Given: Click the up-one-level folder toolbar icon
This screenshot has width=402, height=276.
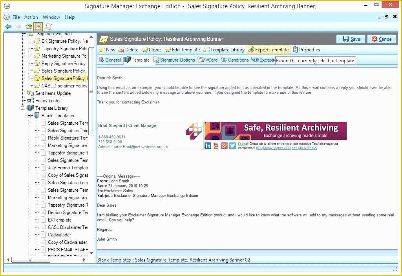Looking at the screenshot, I should (x=28, y=26).
